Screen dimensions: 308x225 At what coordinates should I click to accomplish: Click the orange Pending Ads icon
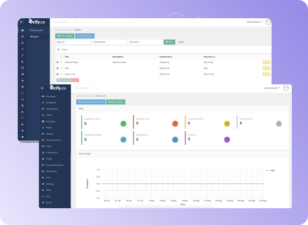pyautogui.click(x=175, y=124)
